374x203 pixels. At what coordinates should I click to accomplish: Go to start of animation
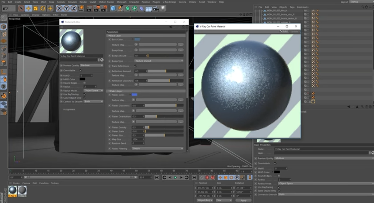(157, 177)
